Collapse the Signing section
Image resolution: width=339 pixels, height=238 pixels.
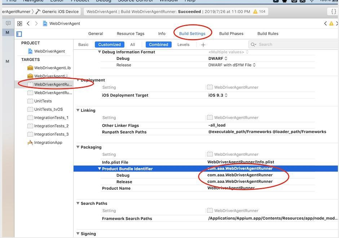[78, 233]
